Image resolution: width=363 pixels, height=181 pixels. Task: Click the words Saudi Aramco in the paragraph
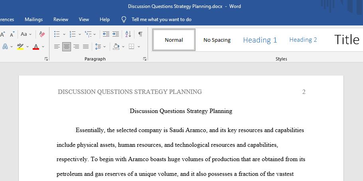[x=188, y=130]
